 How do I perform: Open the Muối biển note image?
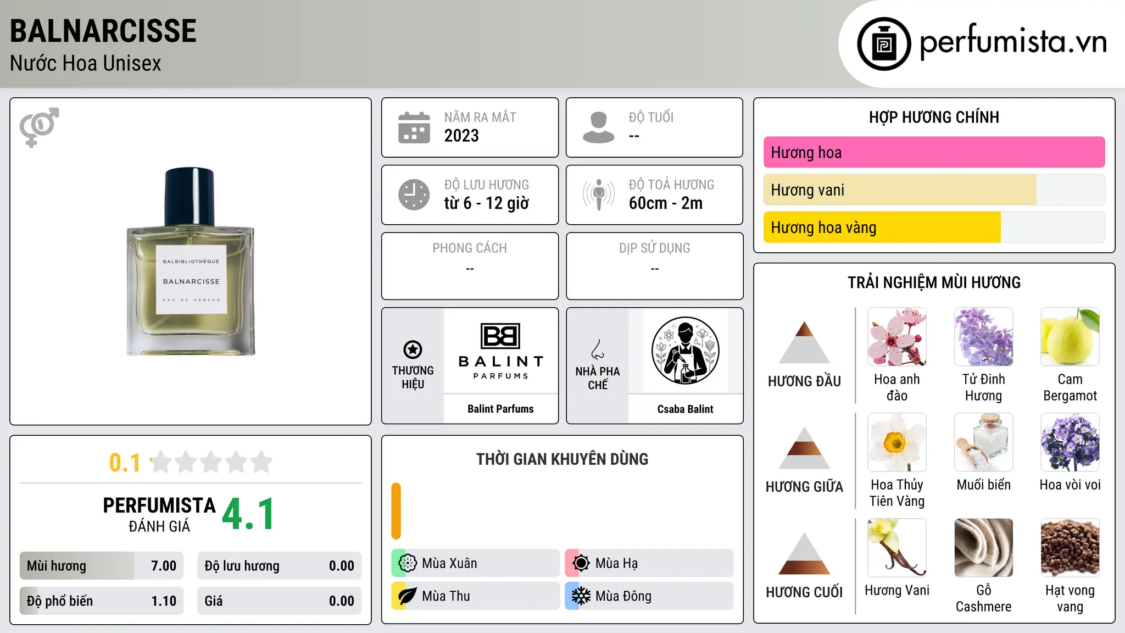coord(984,442)
